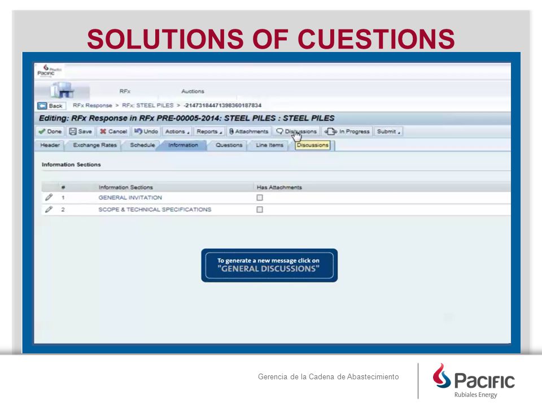Toggle Has Attachments checkbox for GENERAL INVITATION

coord(260,198)
